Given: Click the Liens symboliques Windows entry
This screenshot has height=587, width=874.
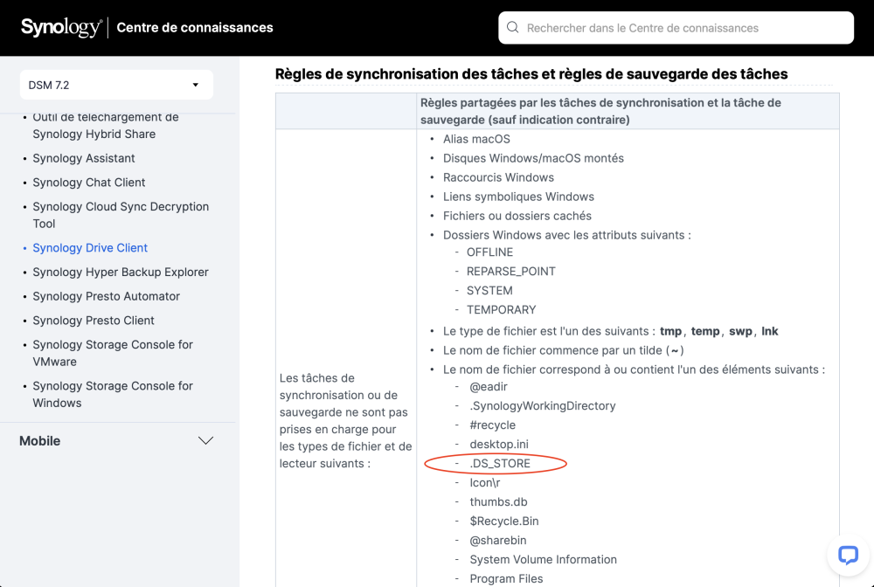Looking at the screenshot, I should click(518, 197).
